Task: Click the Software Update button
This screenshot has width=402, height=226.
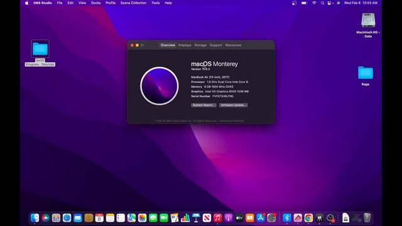Action: click(233, 105)
